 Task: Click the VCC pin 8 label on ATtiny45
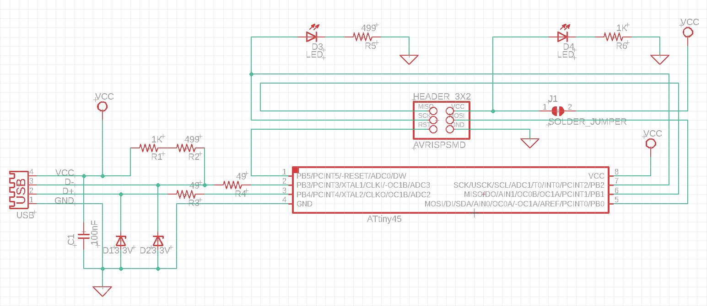click(596, 176)
